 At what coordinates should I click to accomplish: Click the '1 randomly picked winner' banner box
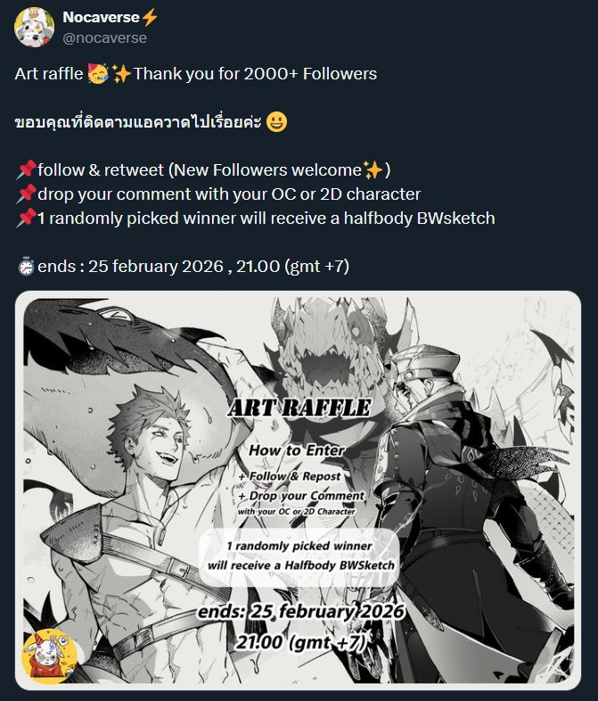pyautogui.click(x=299, y=557)
